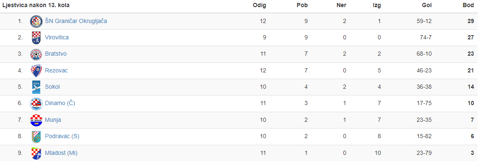The height and width of the screenshot is (162, 478).
Task: Select the Rezovac team name
Action: pyautogui.click(x=56, y=71)
